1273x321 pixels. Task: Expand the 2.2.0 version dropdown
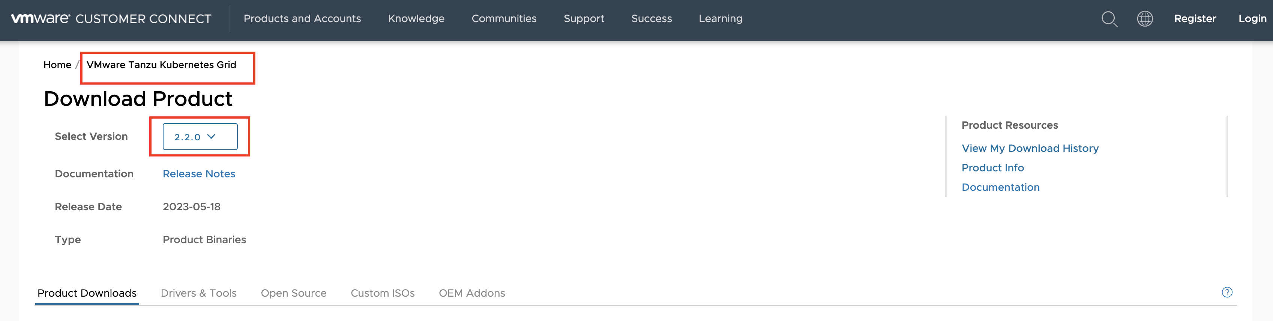(200, 137)
